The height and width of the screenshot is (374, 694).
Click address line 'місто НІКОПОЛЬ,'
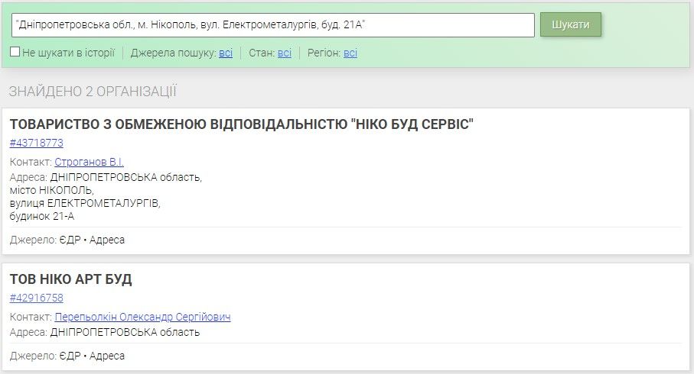point(52,190)
